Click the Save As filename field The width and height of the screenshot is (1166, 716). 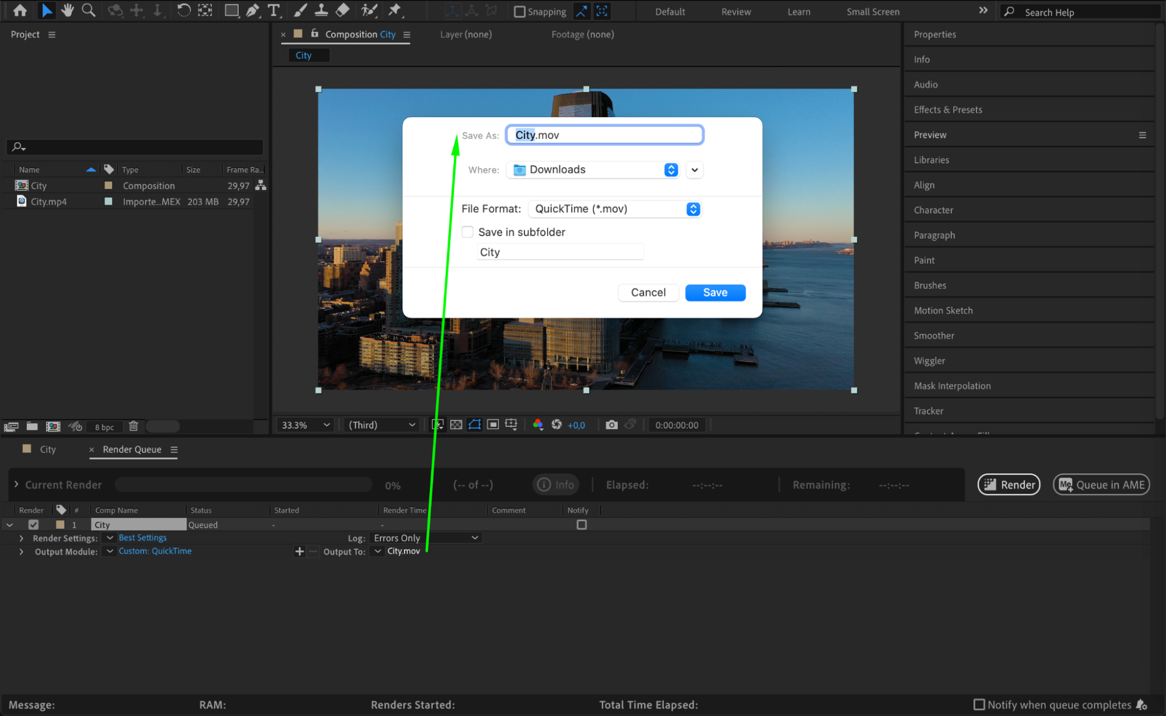(x=604, y=135)
